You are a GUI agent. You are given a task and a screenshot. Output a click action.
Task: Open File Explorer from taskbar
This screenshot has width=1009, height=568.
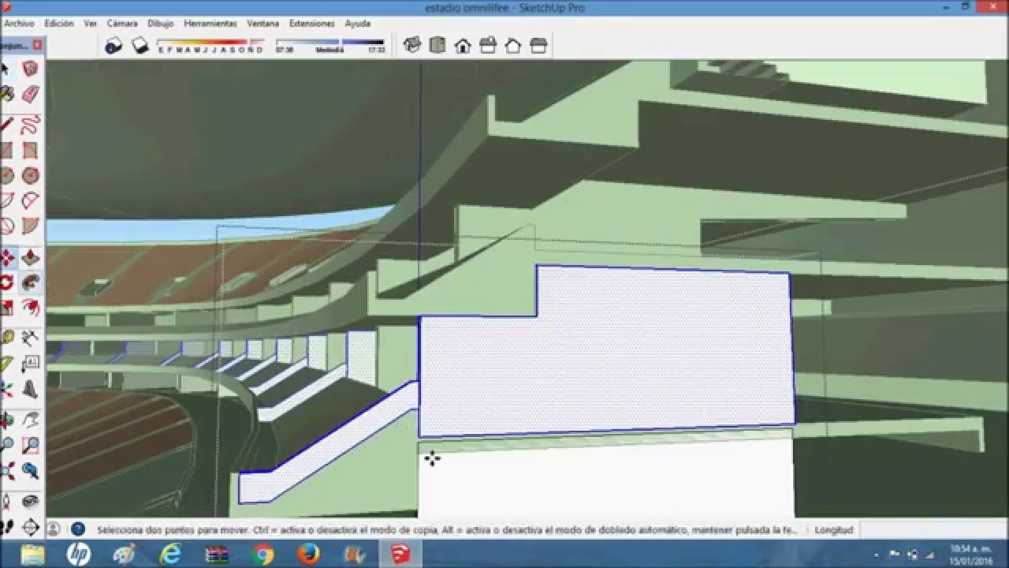coord(33,555)
